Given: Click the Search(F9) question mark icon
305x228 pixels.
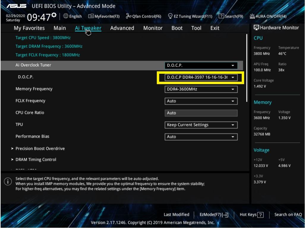Looking at the screenshot, I should pyautogui.click(x=221, y=16).
